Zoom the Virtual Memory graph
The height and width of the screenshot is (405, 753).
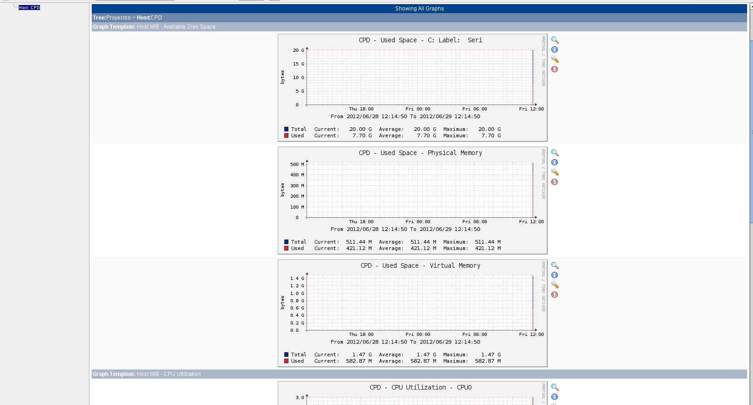[555, 265]
